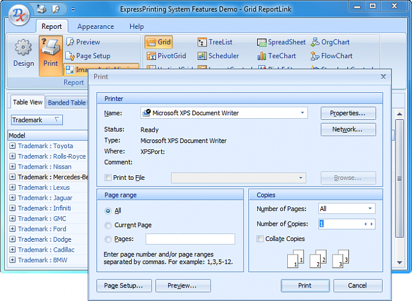This screenshot has width=412, height=301.
Task: Check the Collate Copies box
Action: (260, 239)
